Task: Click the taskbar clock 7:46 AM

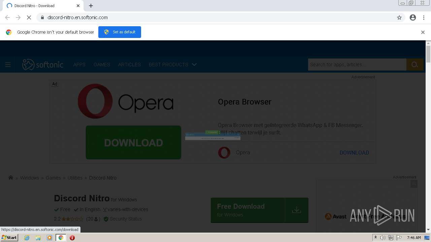Action: click(x=414, y=238)
